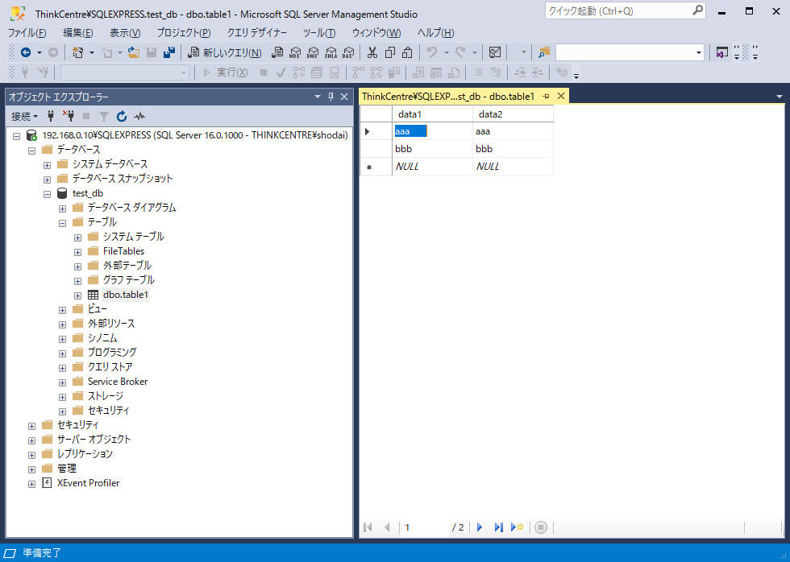Click the Connect Object Explorer plug icon
This screenshot has height=562, width=790.
52,116
